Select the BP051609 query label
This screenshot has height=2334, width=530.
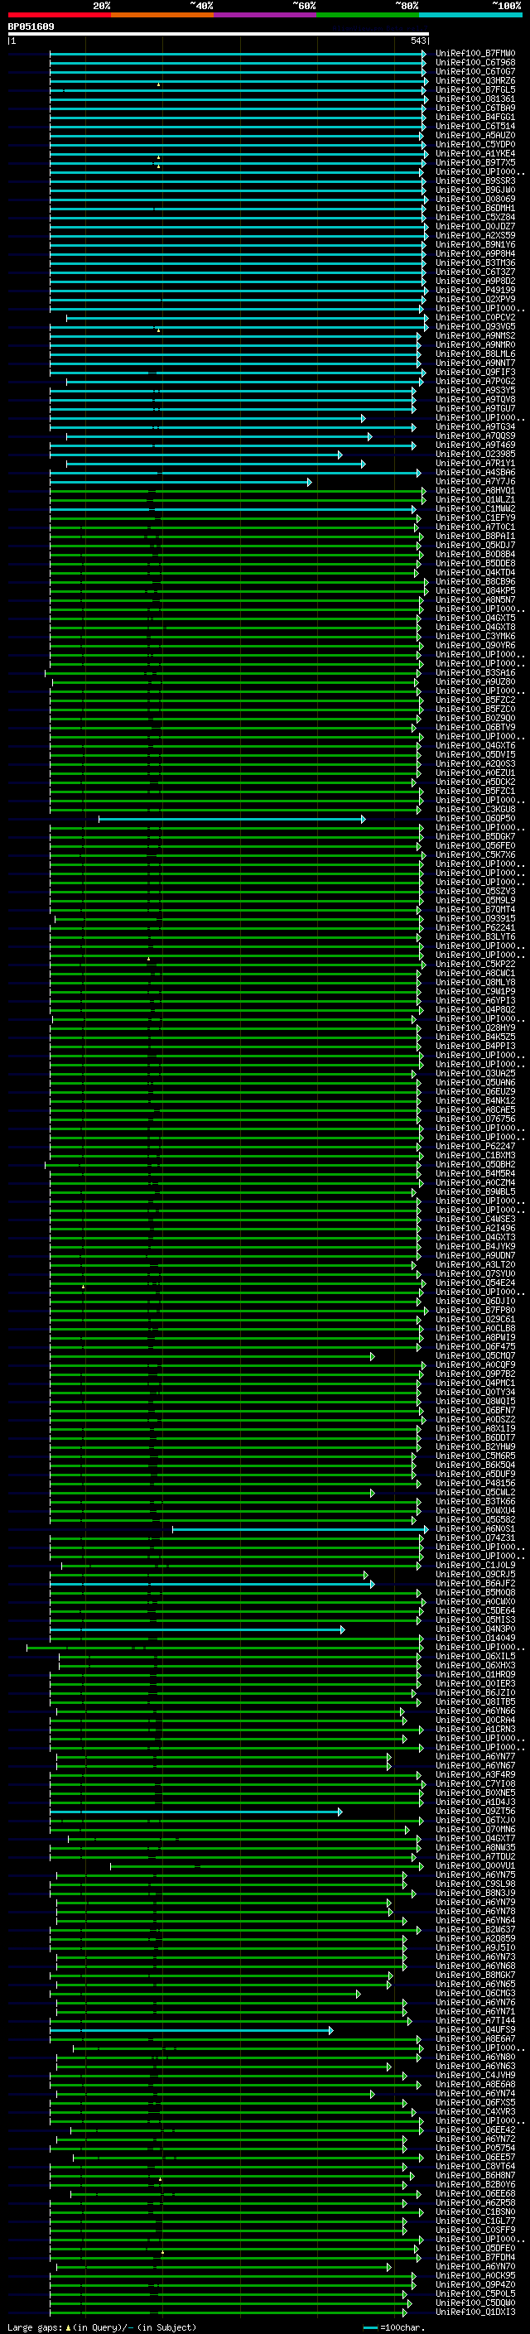coord(31,27)
